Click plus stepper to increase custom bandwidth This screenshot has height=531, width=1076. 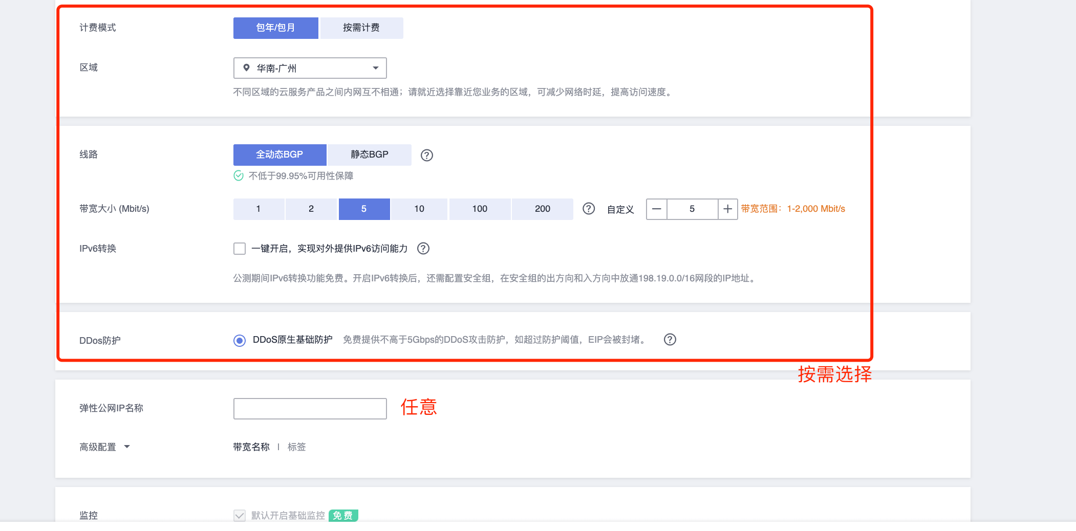[x=727, y=209]
